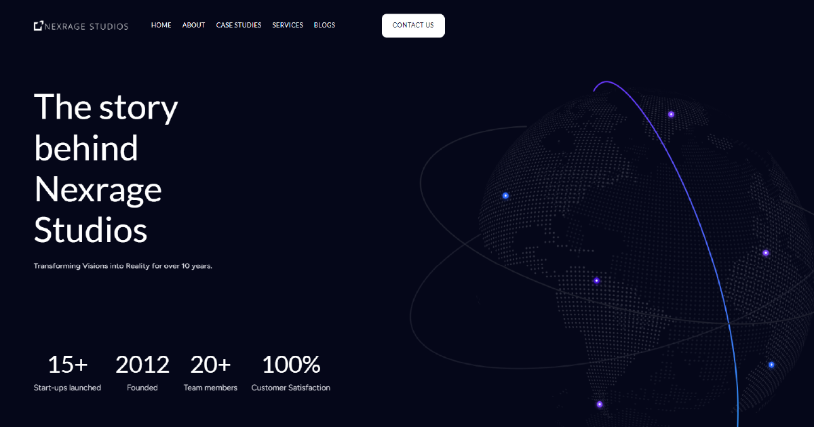Click the NEXRAGE STUDIOS wordmark

coord(87,26)
